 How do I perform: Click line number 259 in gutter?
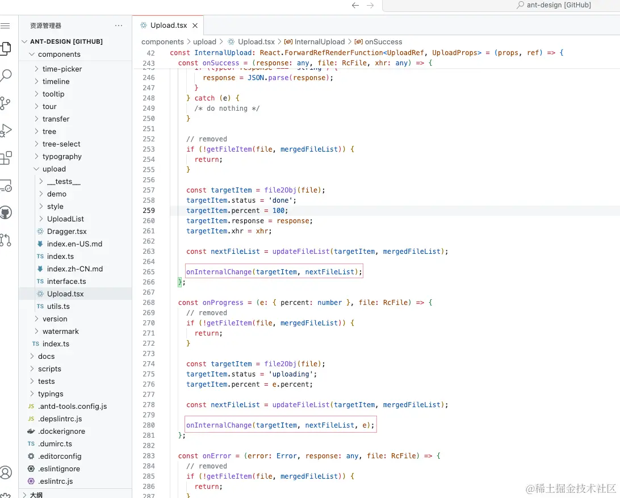(x=149, y=211)
